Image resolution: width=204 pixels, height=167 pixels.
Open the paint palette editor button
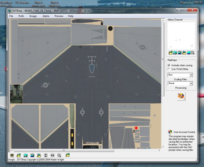[181, 96]
